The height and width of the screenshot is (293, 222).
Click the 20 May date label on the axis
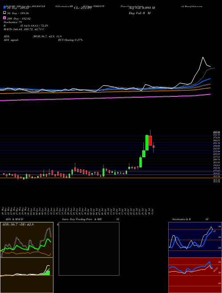[3, 211]
